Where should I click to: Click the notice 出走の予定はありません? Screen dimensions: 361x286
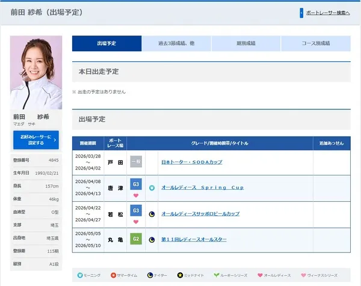(x=102, y=92)
